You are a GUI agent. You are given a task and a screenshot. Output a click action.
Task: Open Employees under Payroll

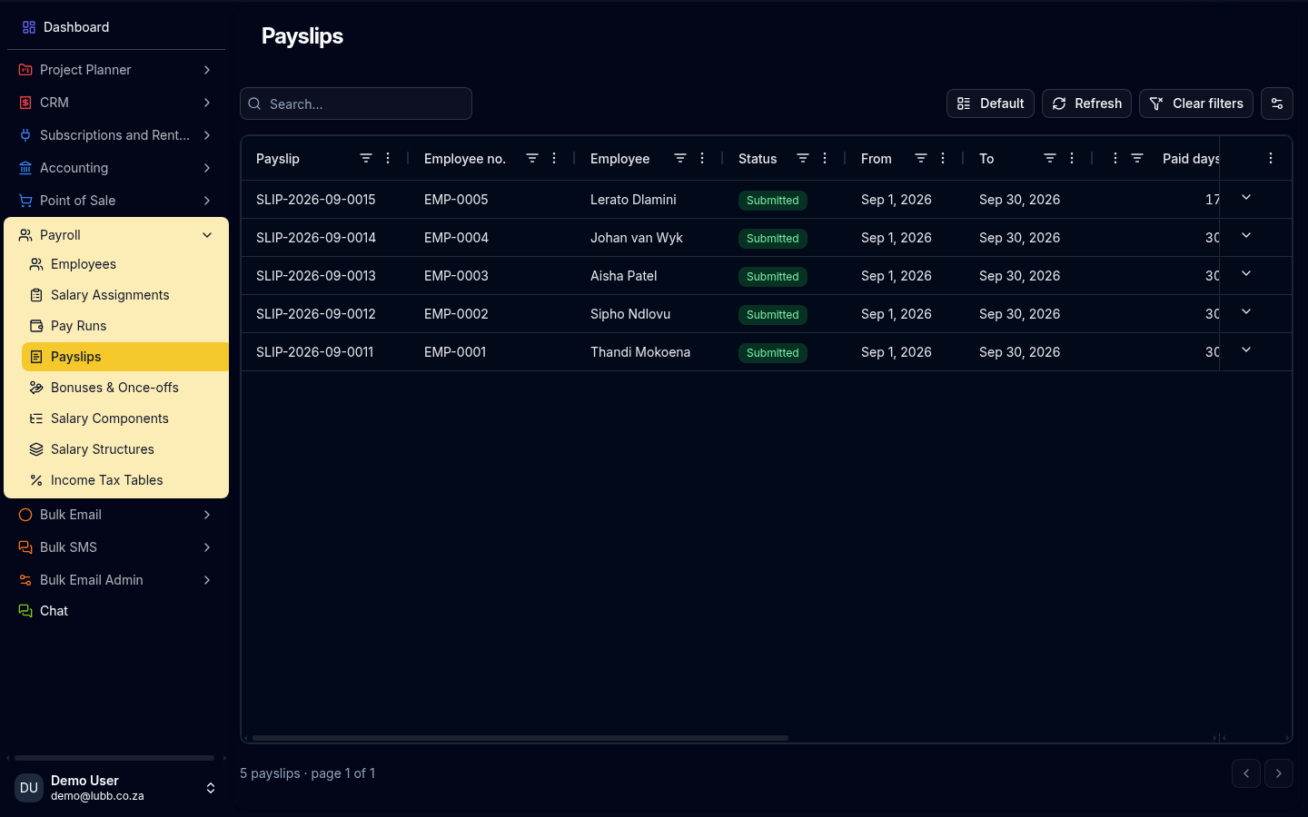pyautogui.click(x=124, y=264)
